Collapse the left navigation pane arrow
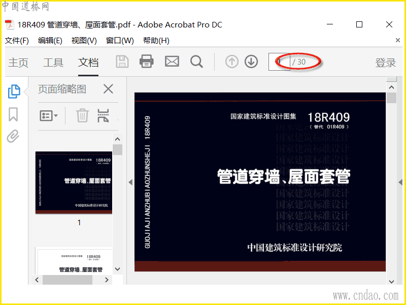 [130, 182]
